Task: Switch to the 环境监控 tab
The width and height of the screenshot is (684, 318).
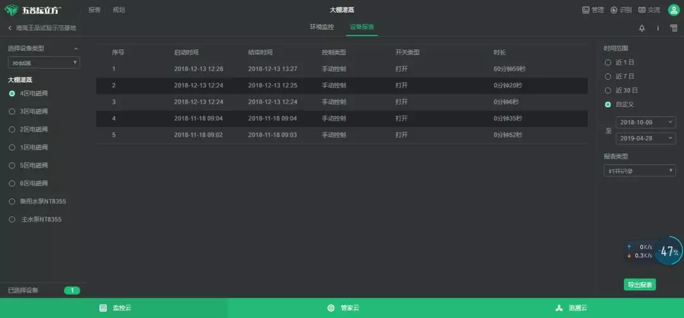Action: click(322, 27)
